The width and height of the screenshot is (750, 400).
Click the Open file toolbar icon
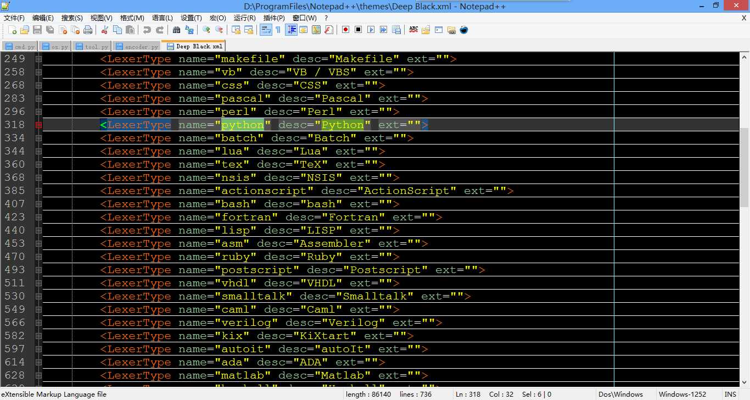25,30
